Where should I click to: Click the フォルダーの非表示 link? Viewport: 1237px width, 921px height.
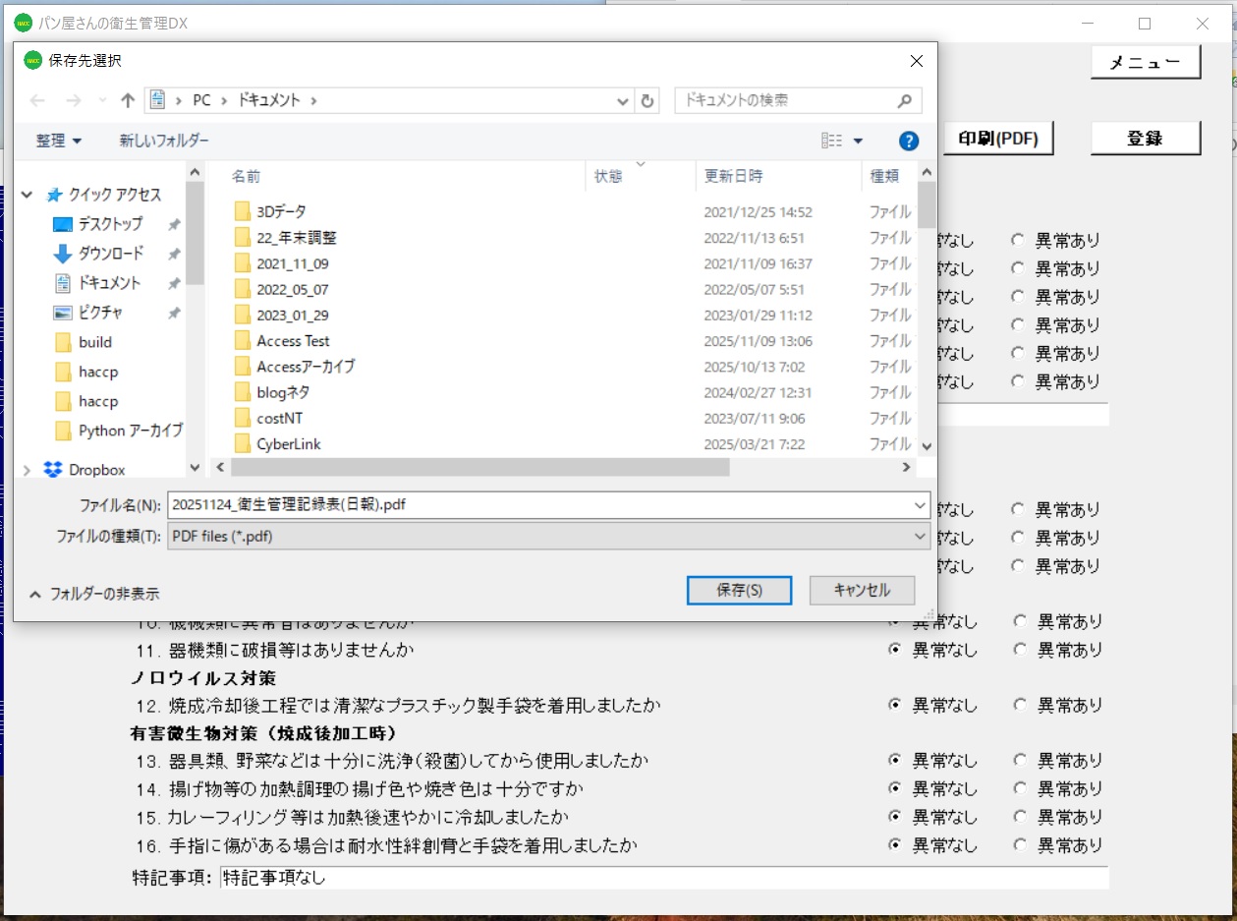coord(98,592)
